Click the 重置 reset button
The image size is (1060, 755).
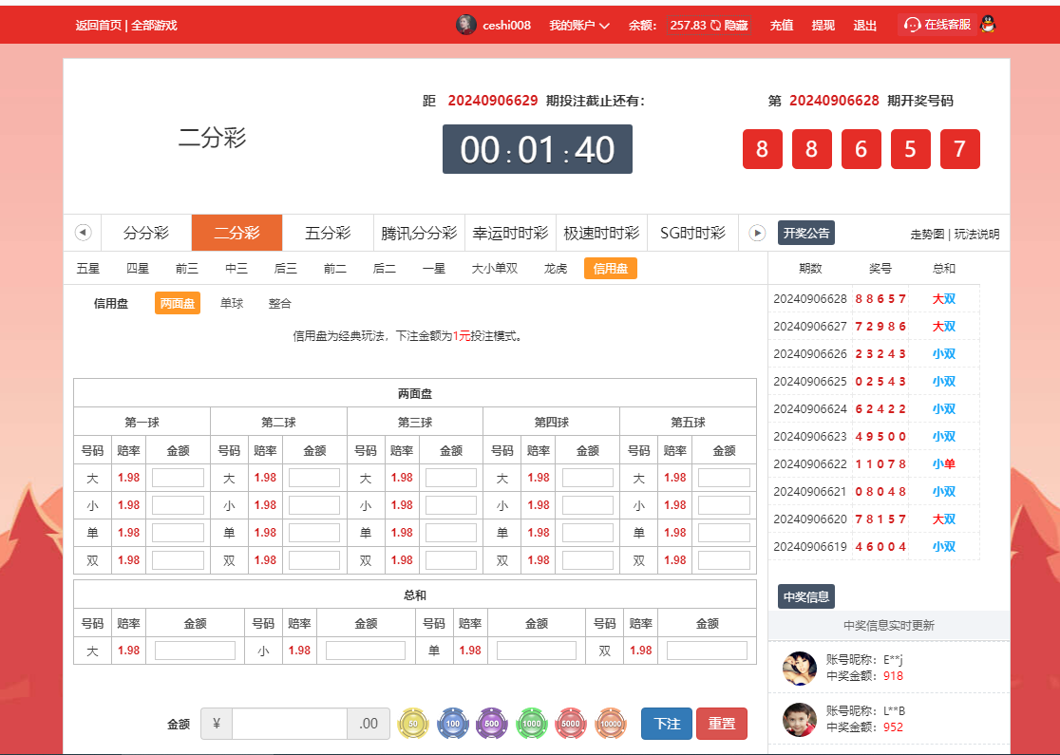[721, 724]
